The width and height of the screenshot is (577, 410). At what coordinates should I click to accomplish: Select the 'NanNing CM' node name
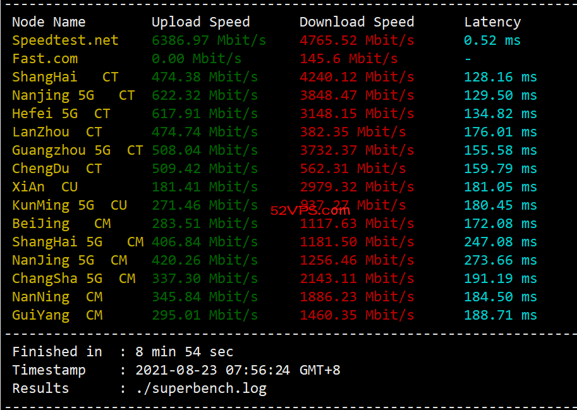click(57, 298)
